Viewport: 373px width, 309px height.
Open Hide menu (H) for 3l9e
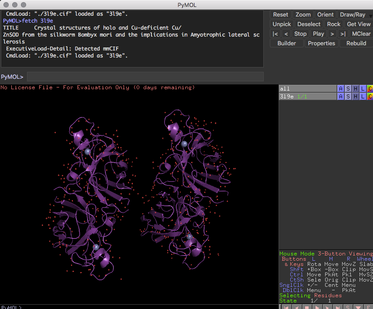pyautogui.click(x=356, y=96)
